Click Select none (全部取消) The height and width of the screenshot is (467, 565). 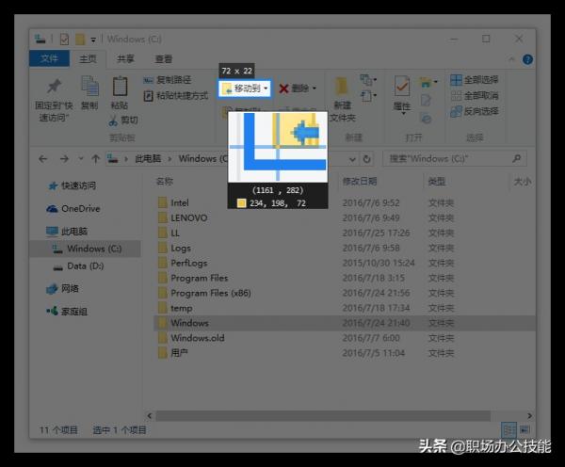(x=475, y=95)
